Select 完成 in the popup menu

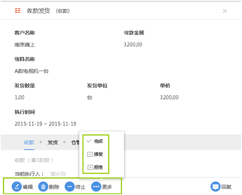click(x=95, y=141)
